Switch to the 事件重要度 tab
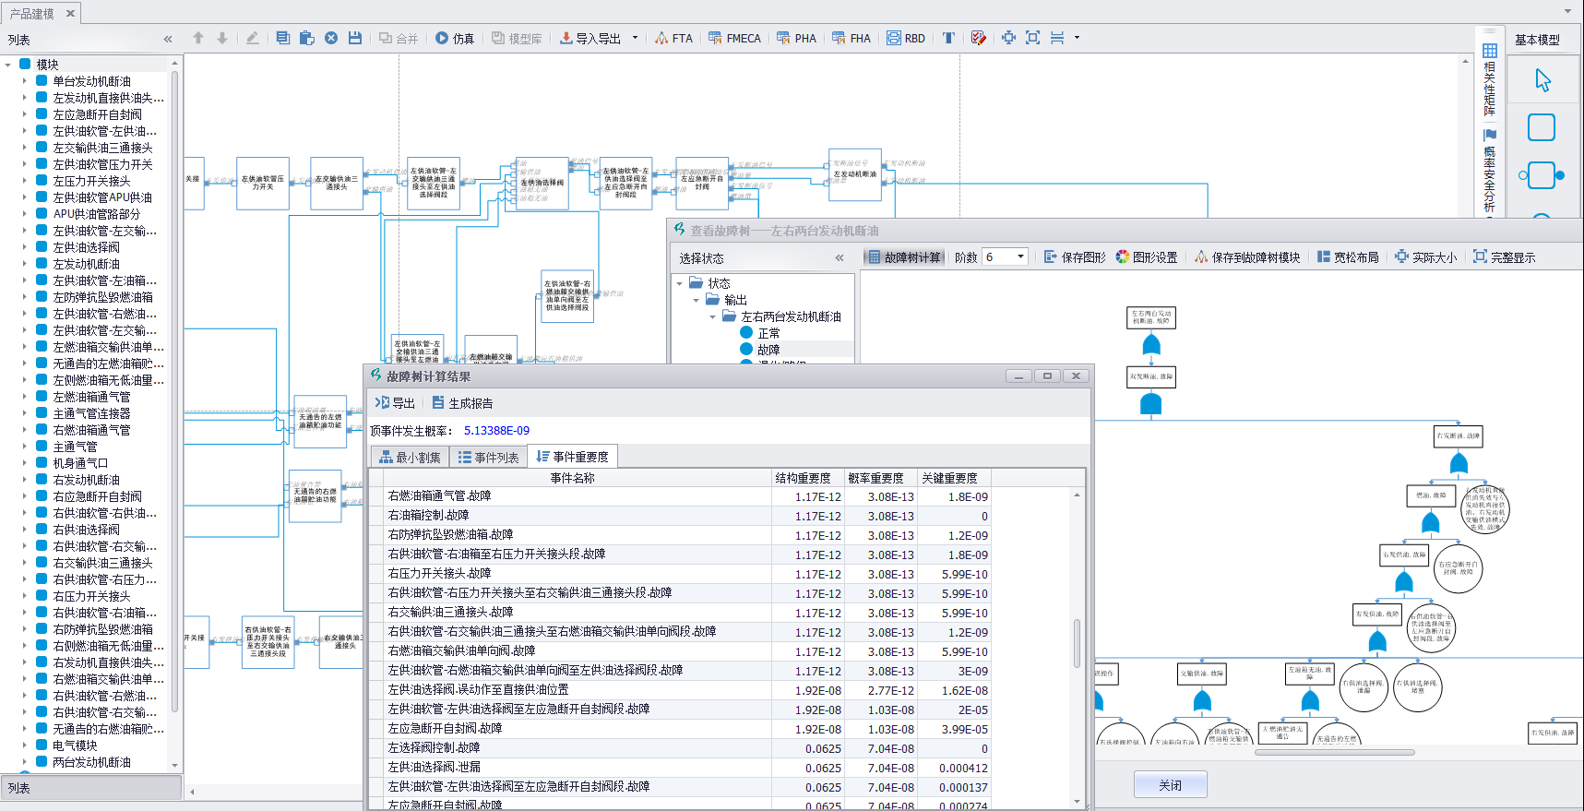This screenshot has width=1584, height=811. (x=572, y=458)
